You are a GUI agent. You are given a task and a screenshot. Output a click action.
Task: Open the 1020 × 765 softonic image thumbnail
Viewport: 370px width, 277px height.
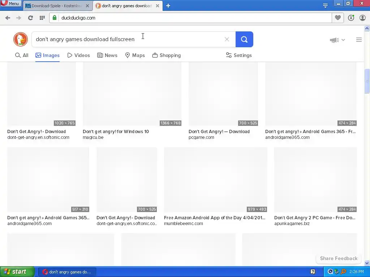tap(42, 94)
